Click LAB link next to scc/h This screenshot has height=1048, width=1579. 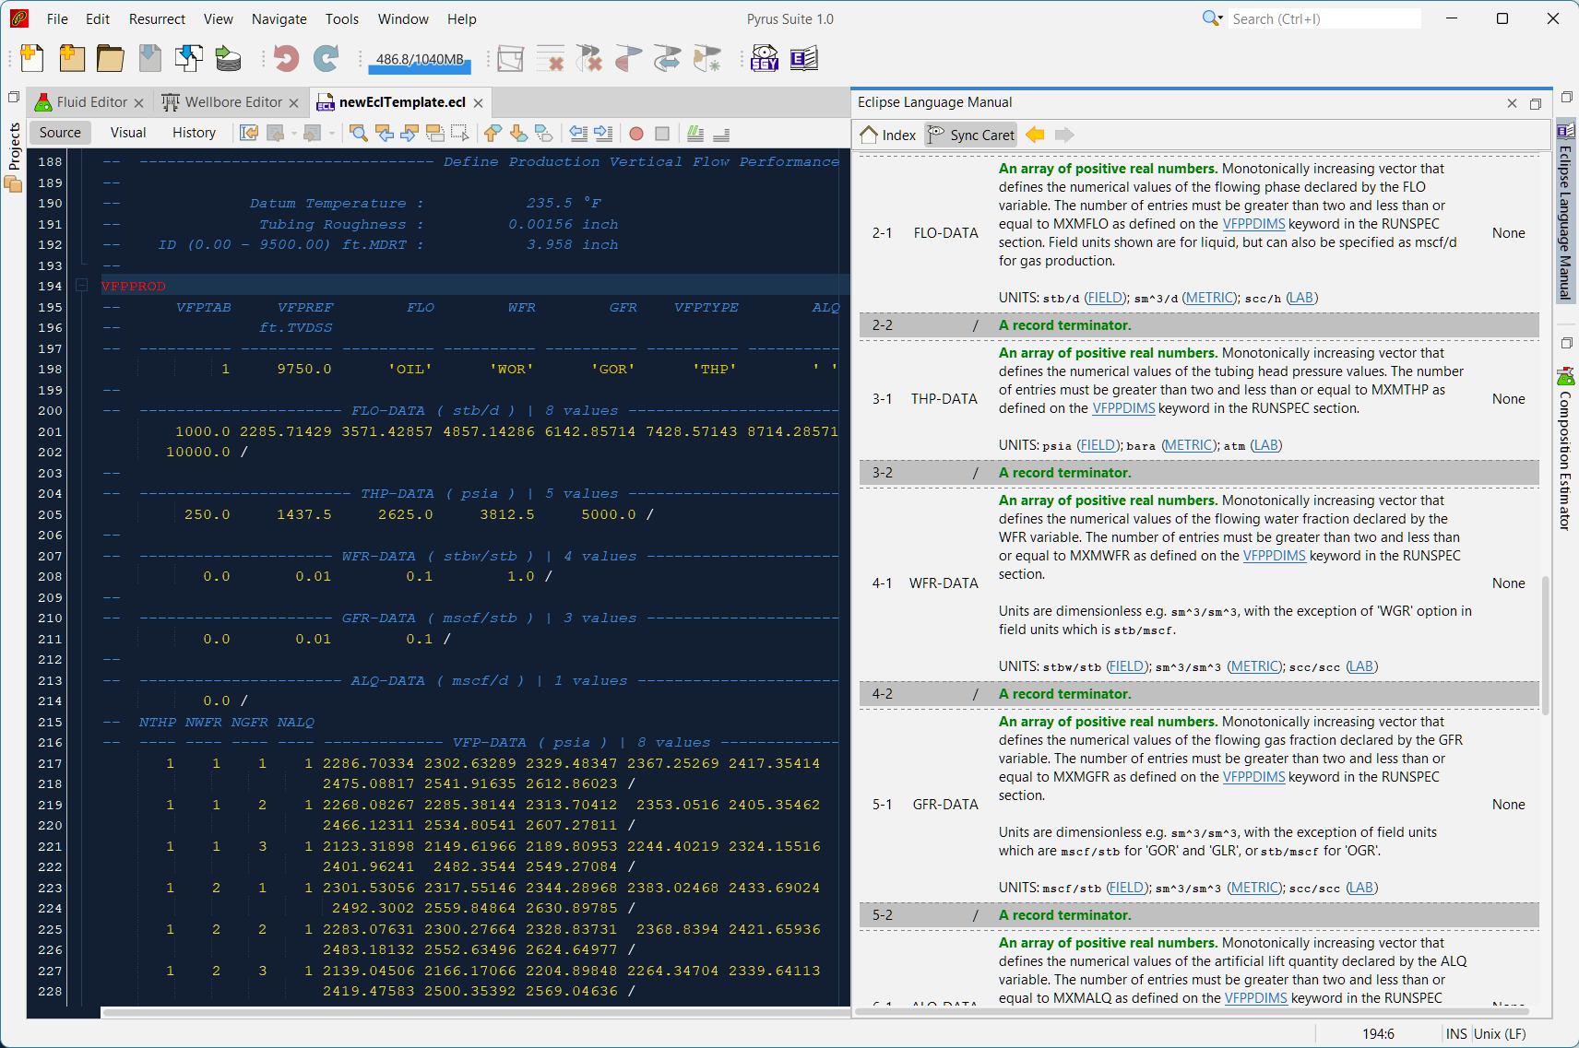tap(1301, 298)
